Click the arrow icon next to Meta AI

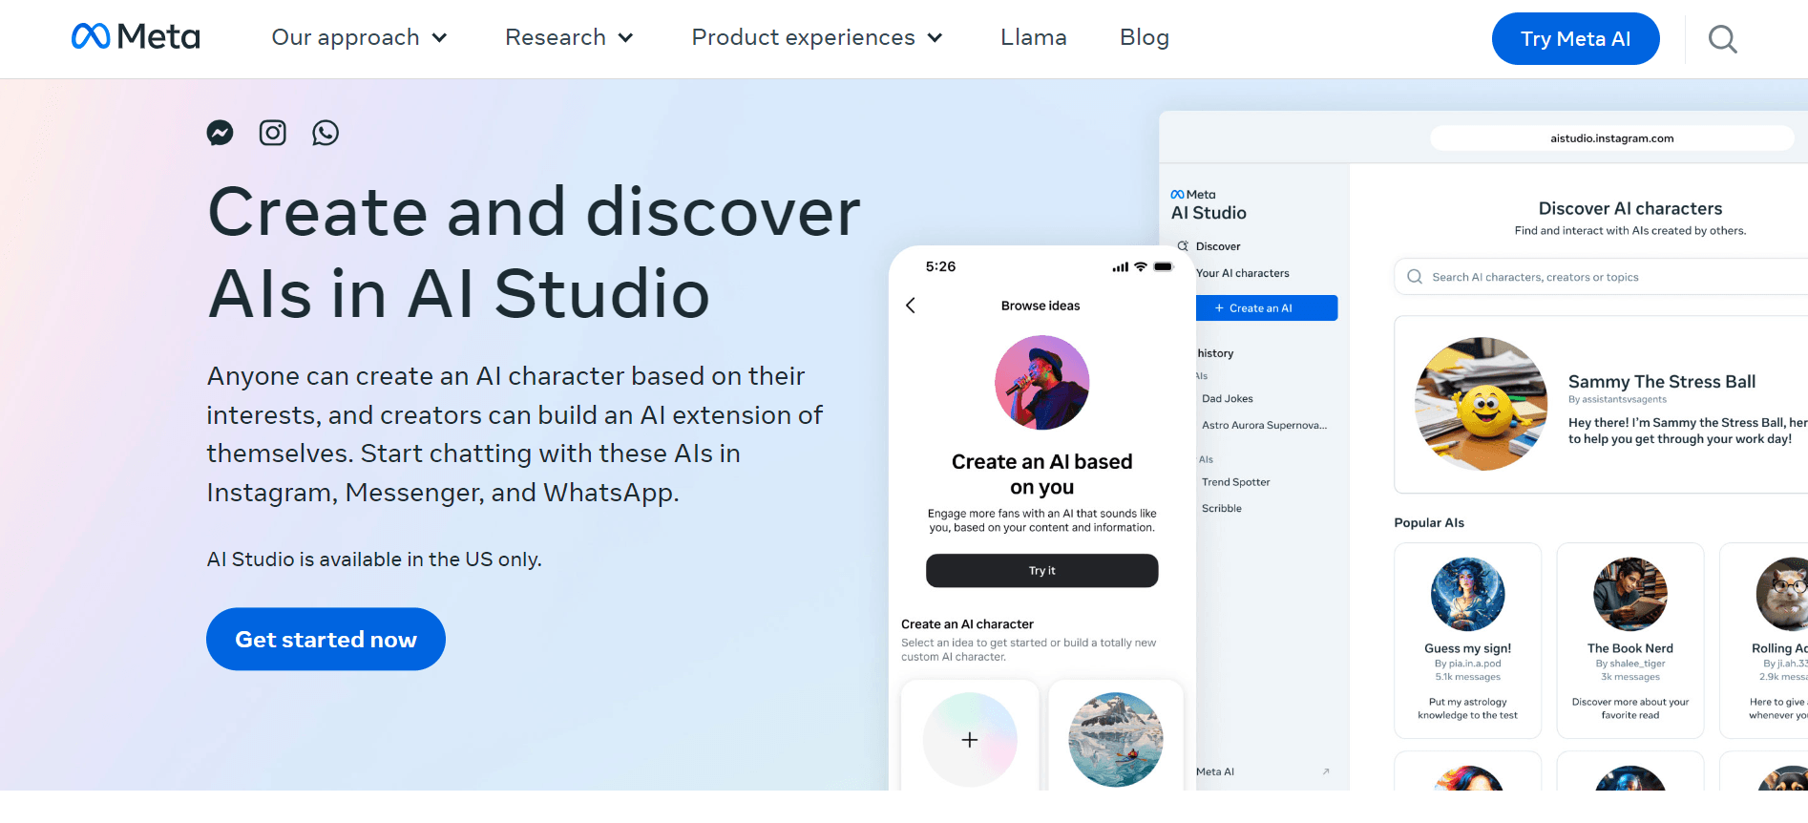[x=1326, y=771]
